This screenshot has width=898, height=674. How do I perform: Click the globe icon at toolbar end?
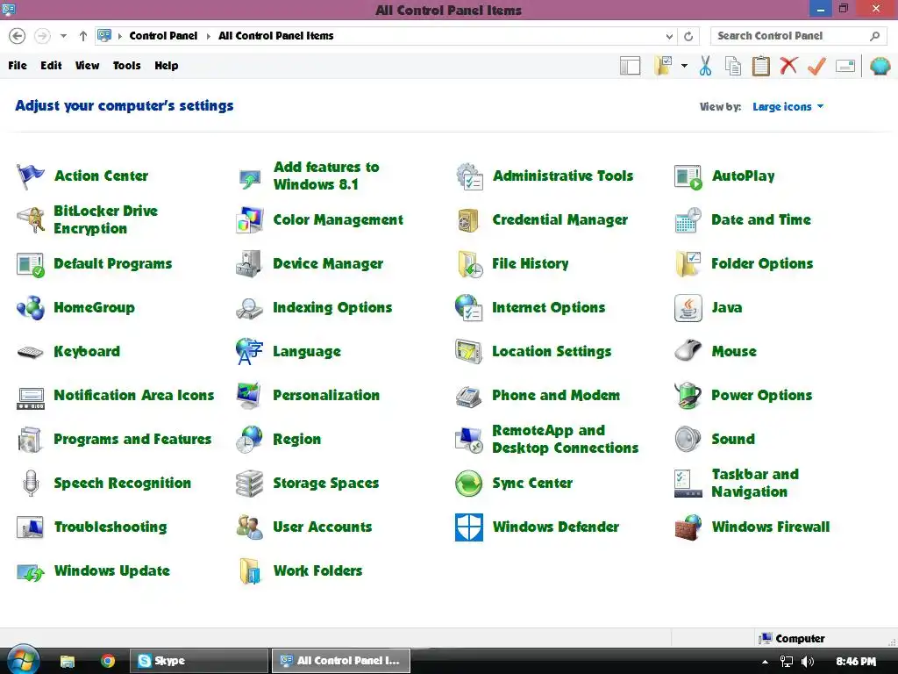coord(880,66)
